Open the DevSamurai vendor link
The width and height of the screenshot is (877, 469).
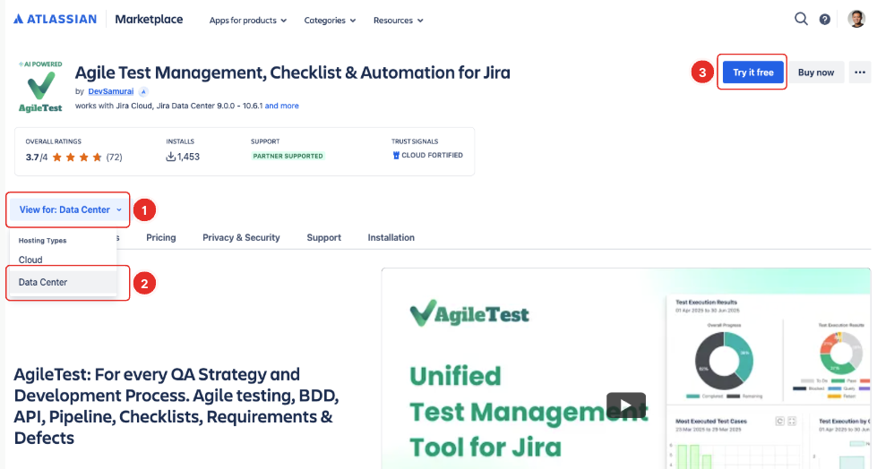112,91
